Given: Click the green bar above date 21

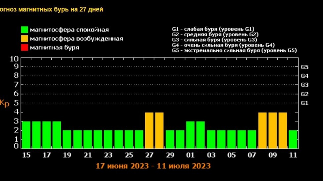Looking at the screenshot, I should pyautogui.click(x=88, y=139).
